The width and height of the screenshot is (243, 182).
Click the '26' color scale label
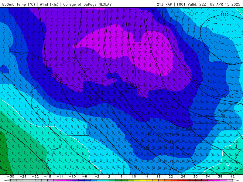pos(183,177)
